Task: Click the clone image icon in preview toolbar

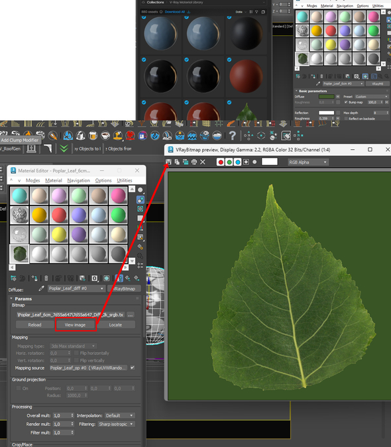Action: (x=177, y=162)
